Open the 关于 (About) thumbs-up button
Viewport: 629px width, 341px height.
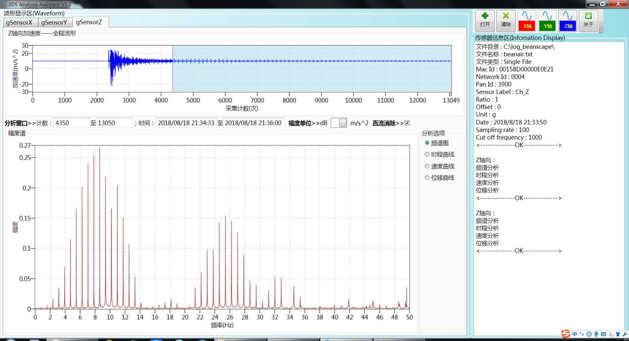pyautogui.click(x=588, y=21)
